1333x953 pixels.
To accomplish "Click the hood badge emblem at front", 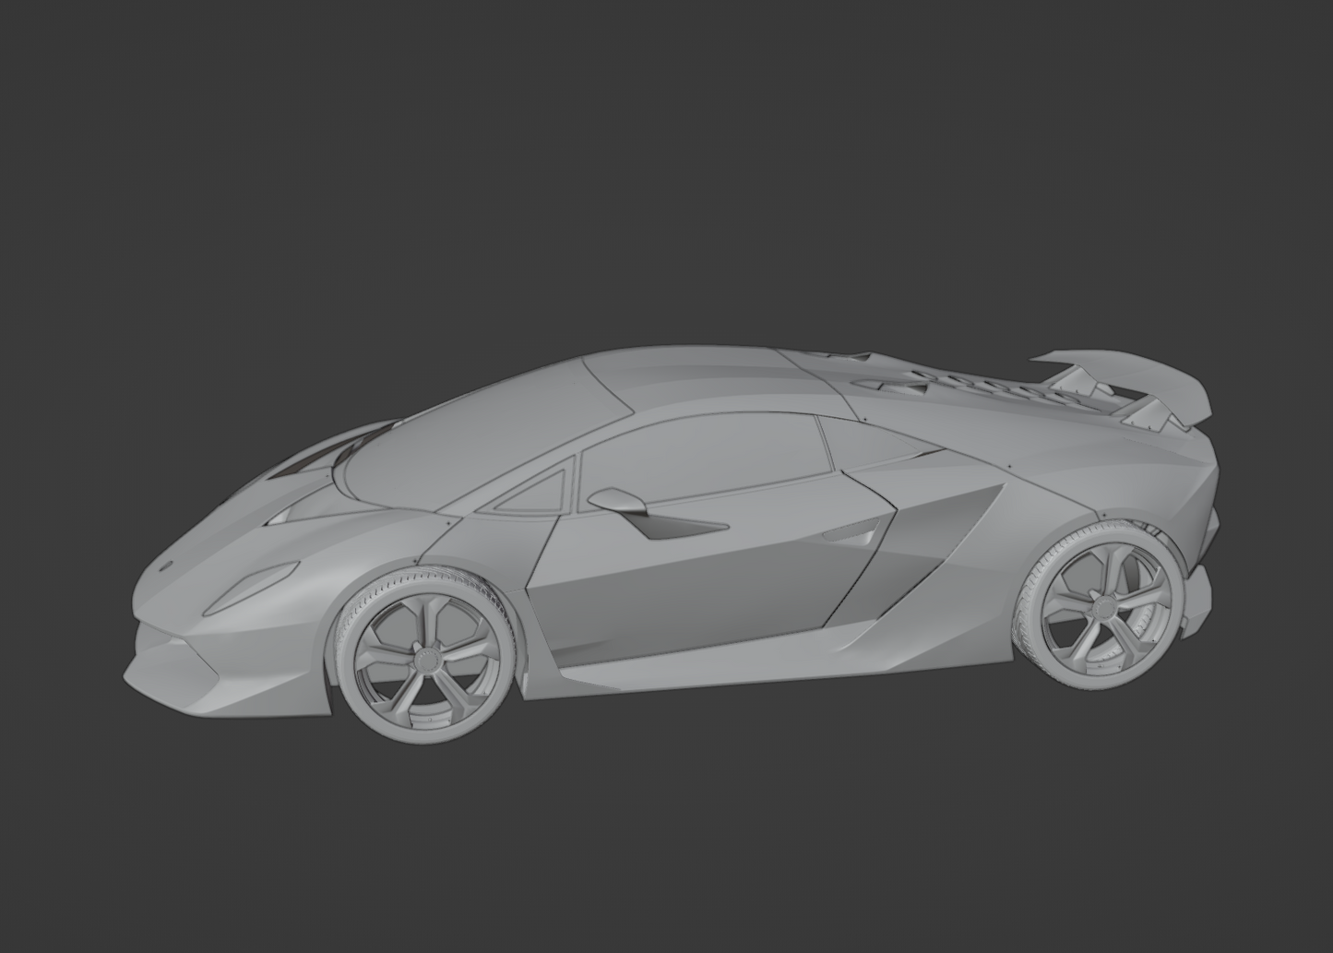I will [167, 566].
